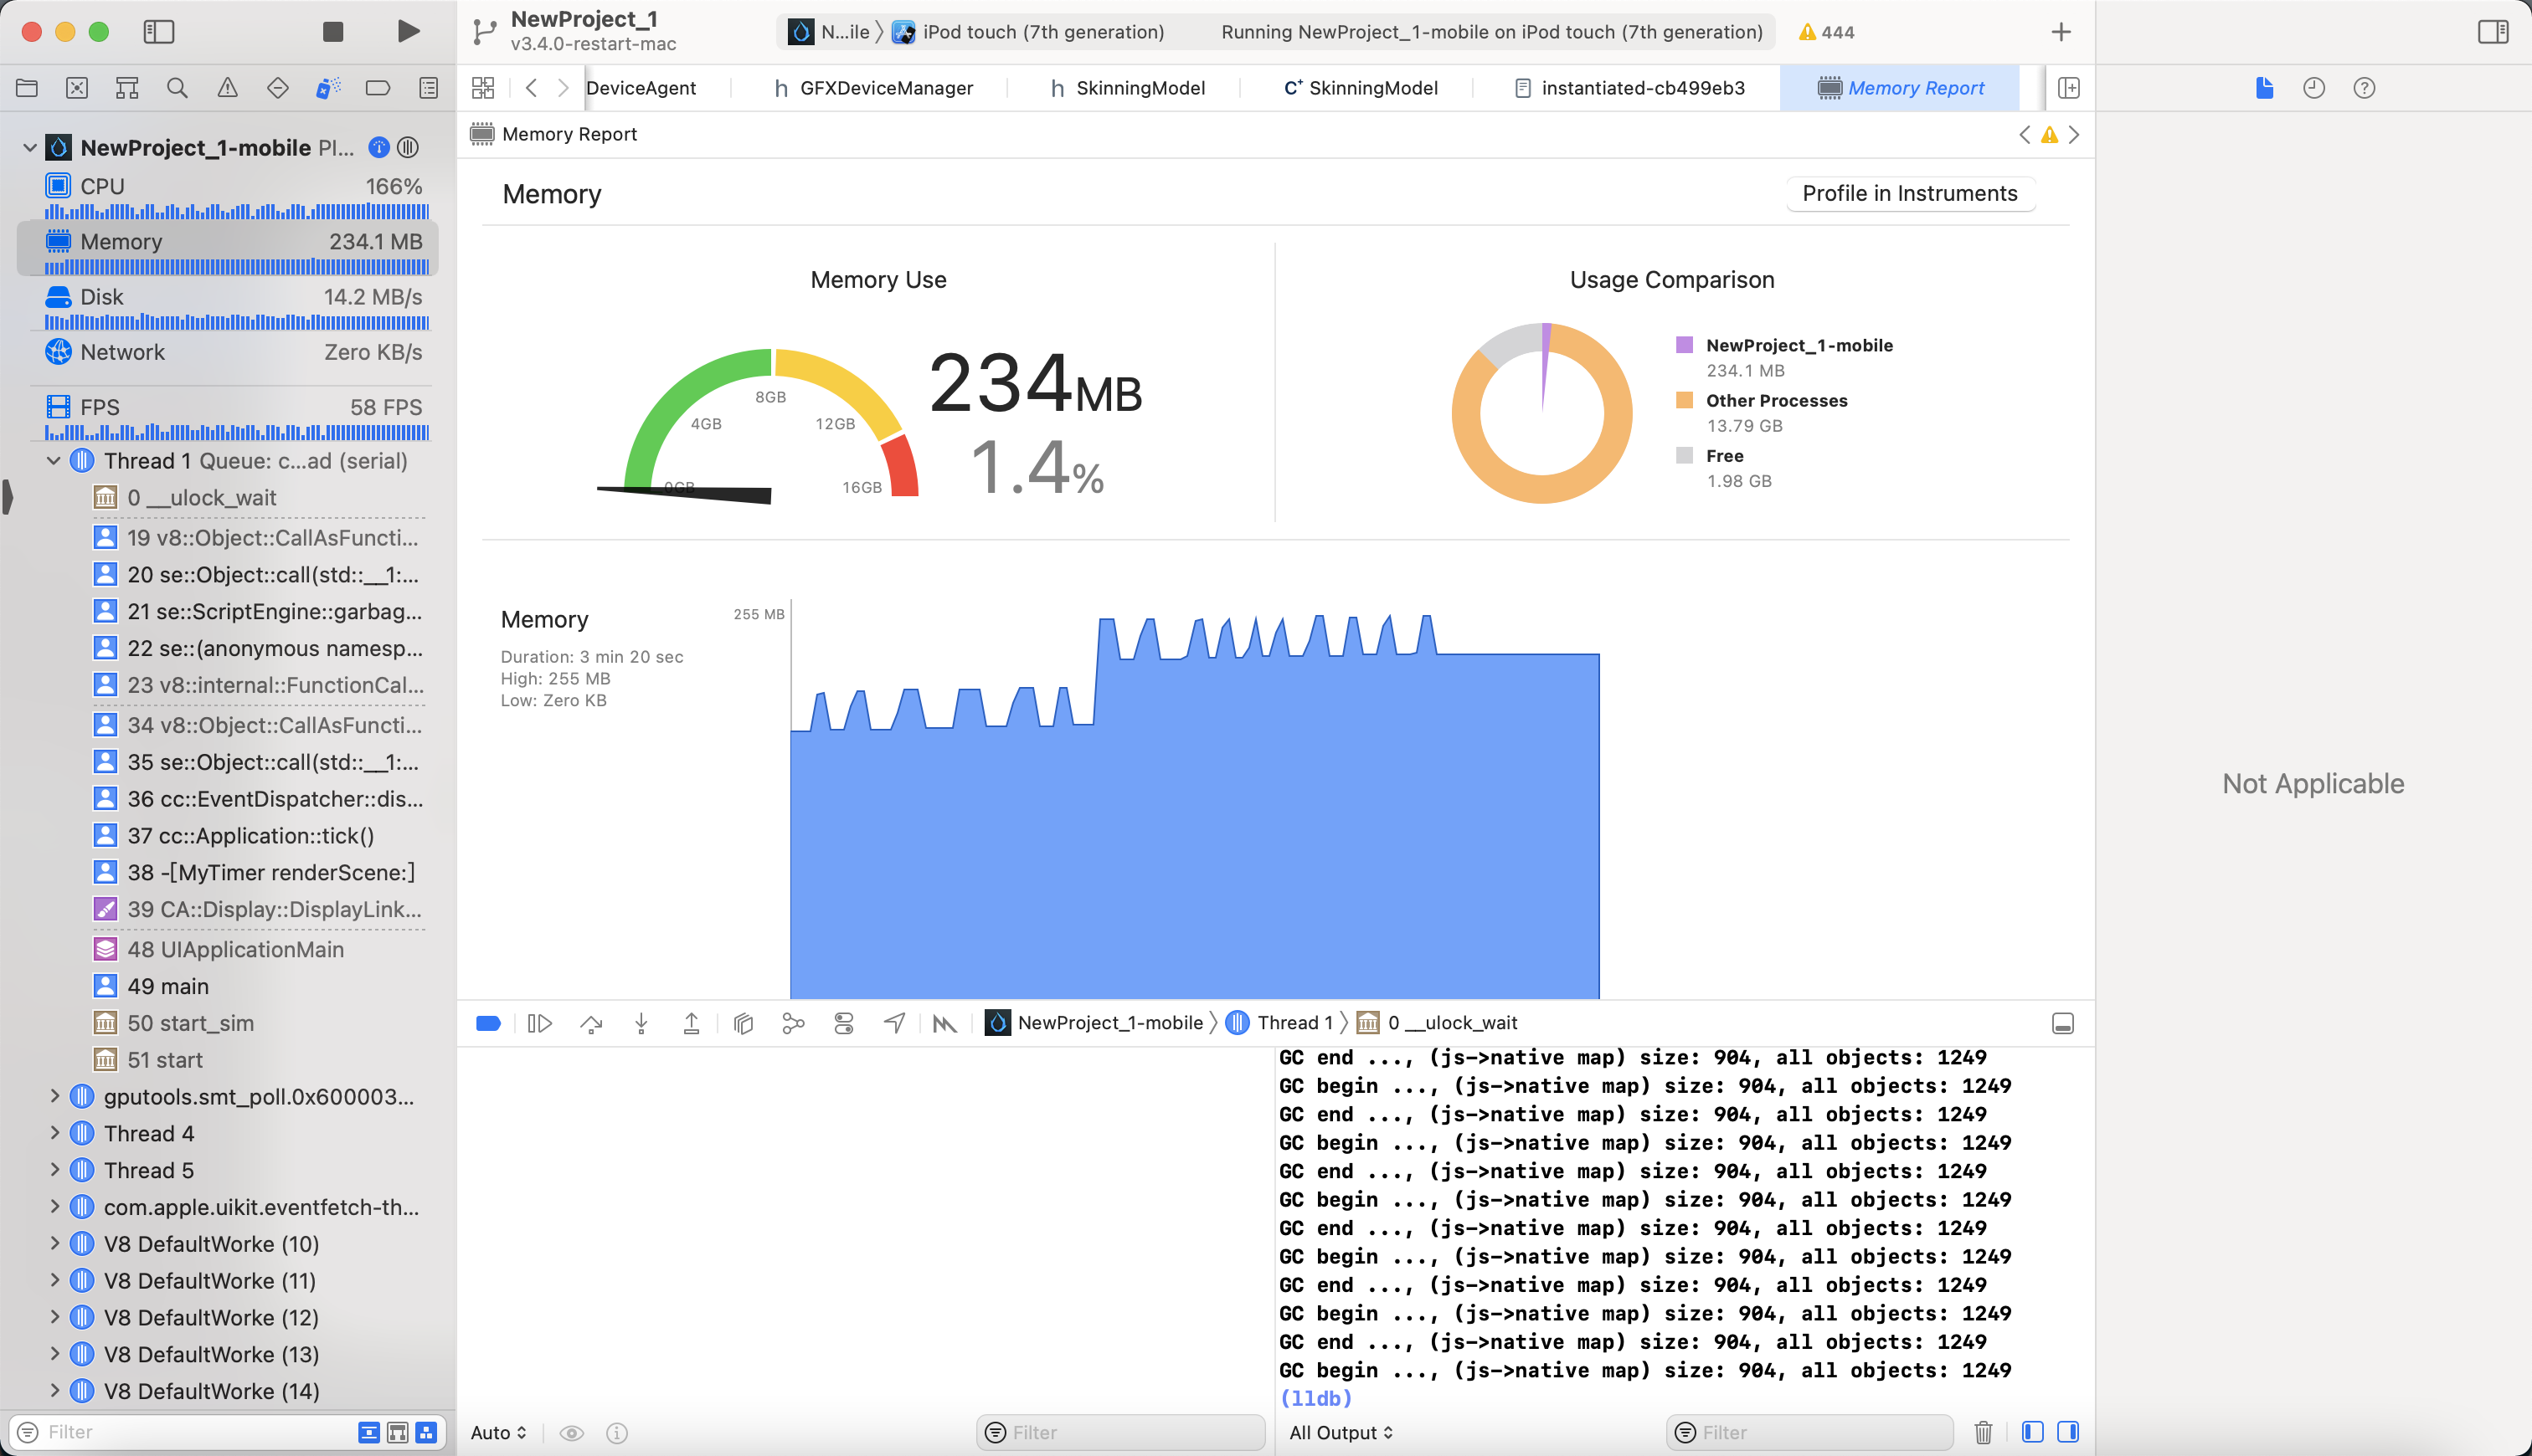Screen dimensions: 2532x1456
Task: Click the NewProject_1-mobile purple legend swatch
Action: tap(1685, 345)
